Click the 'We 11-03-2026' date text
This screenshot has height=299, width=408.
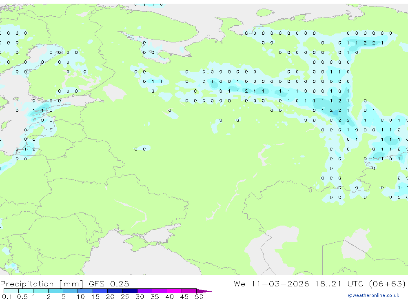click(x=271, y=283)
